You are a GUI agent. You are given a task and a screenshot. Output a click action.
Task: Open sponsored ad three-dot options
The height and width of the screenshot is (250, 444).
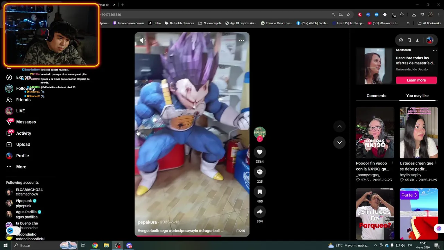tap(435, 50)
